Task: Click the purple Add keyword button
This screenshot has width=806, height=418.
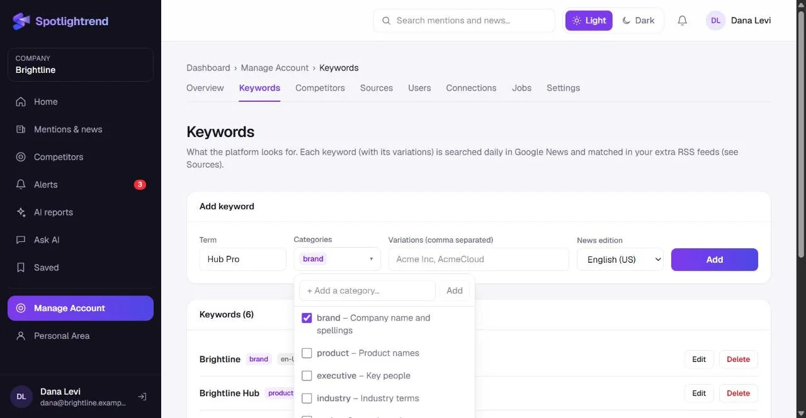Action: pyautogui.click(x=715, y=260)
